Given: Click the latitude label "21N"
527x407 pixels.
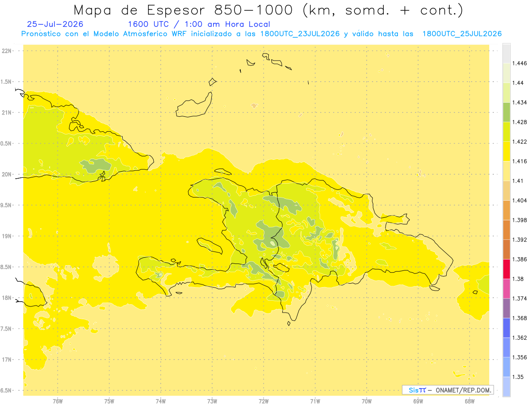Looking at the screenshot, I should [6, 112].
